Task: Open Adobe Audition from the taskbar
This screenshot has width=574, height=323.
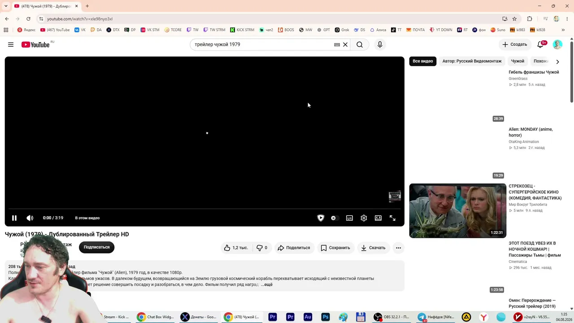Action: point(308,317)
